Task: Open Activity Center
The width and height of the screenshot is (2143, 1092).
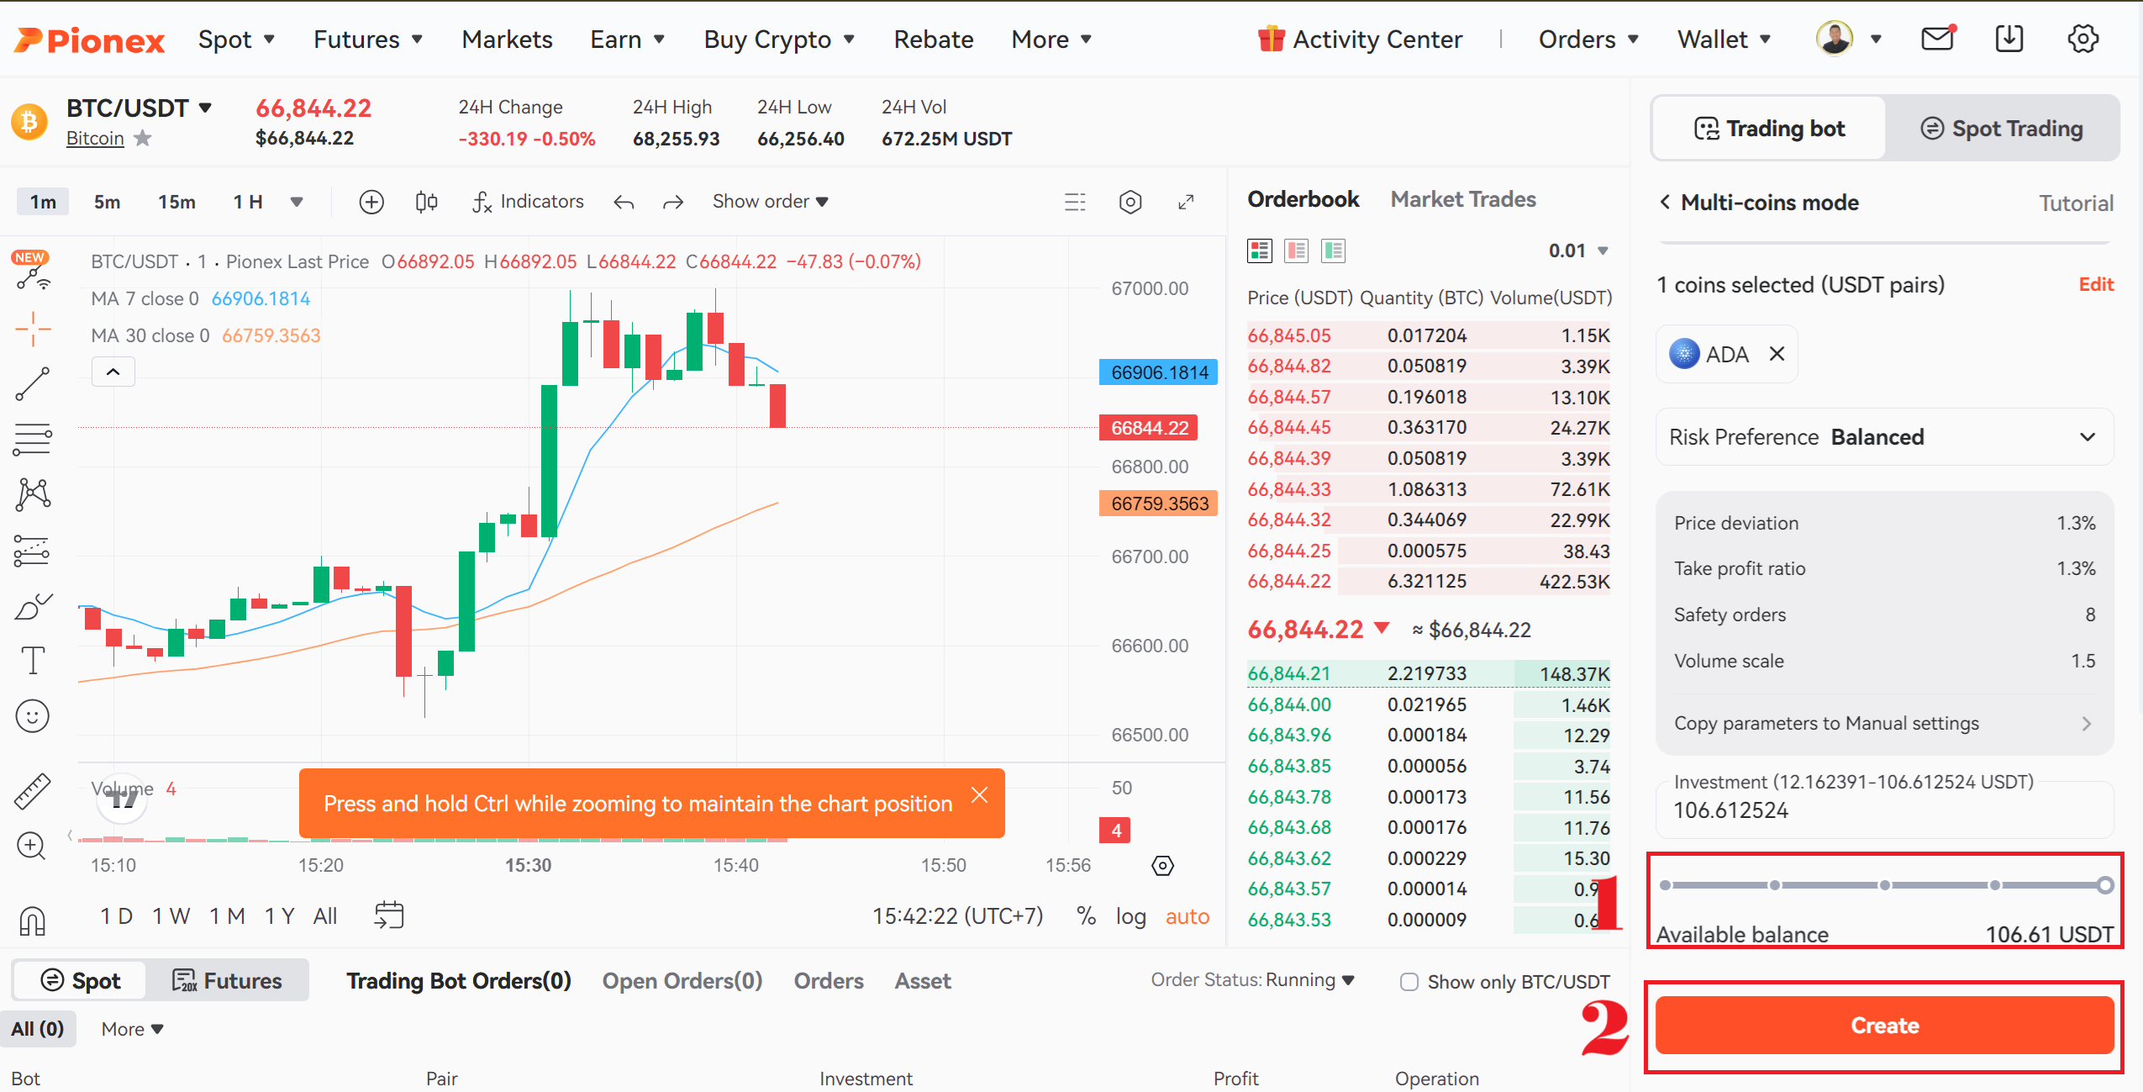Action: click(x=1360, y=40)
